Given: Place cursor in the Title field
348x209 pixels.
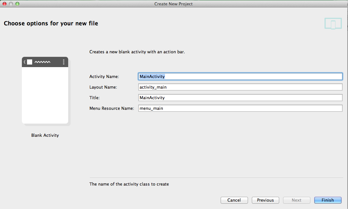Looking at the screenshot, I should 240,98.
